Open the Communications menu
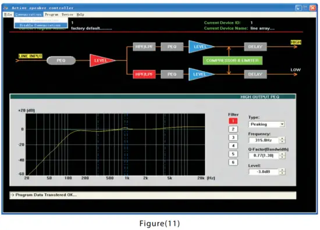The width and height of the screenshot is (320, 230). coord(29,15)
